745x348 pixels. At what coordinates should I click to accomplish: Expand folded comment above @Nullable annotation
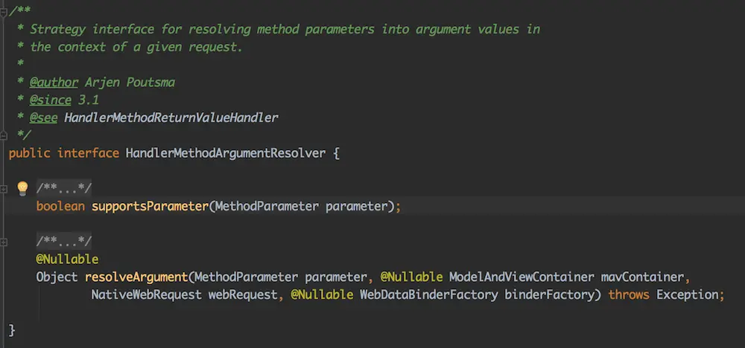(4, 242)
